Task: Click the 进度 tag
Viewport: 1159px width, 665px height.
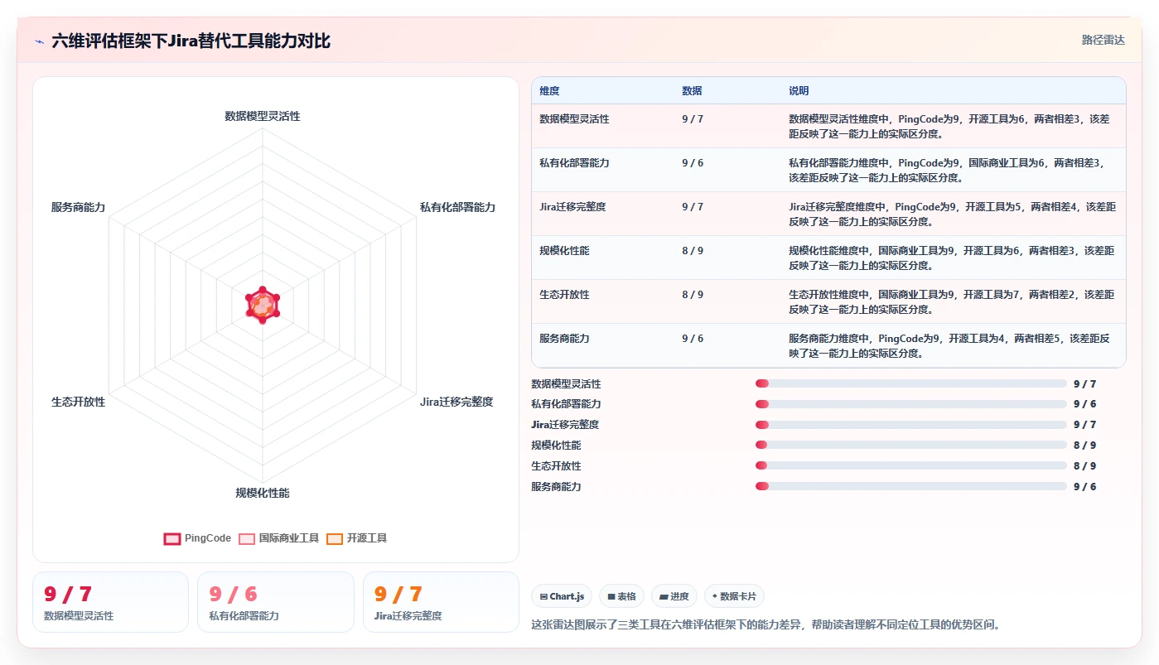Action: [674, 596]
